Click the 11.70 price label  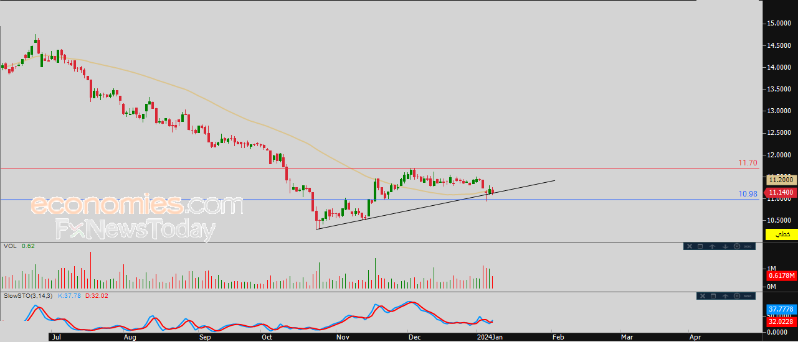click(x=748, y=163)
